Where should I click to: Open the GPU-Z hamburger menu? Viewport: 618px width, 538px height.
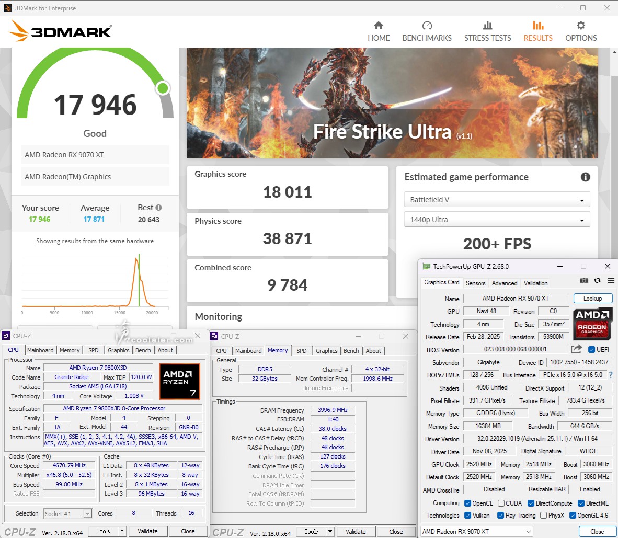pos(610,281)
